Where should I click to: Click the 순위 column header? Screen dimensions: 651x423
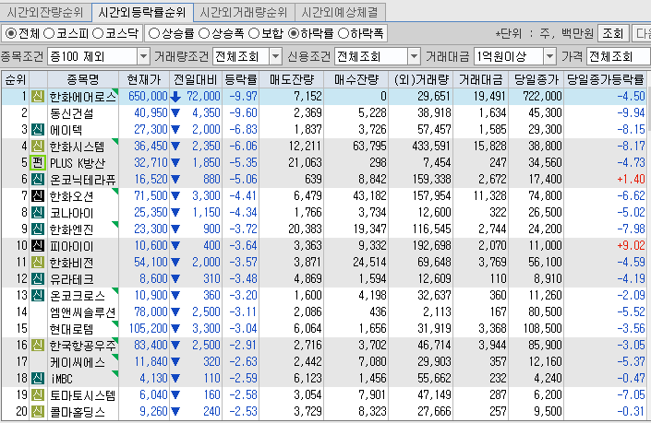(x=16, y=79)
